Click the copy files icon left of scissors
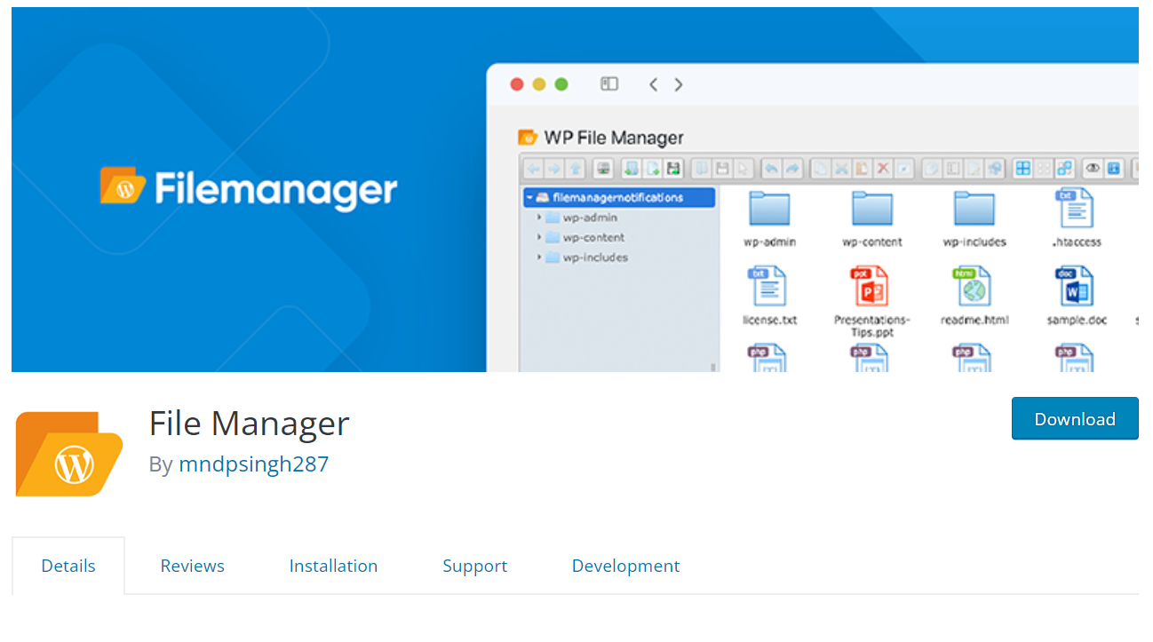The height and width of the screenshot is (642, 1153). (x=821, y=169)
